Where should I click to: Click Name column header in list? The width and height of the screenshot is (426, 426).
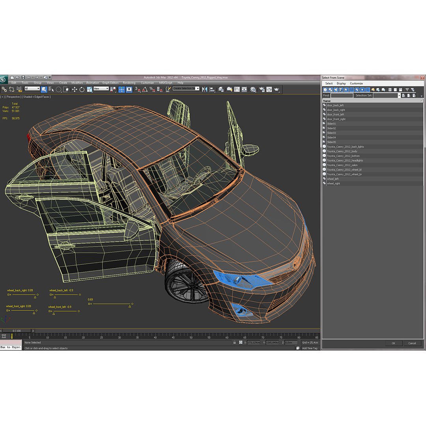click(x=372, y=101)
